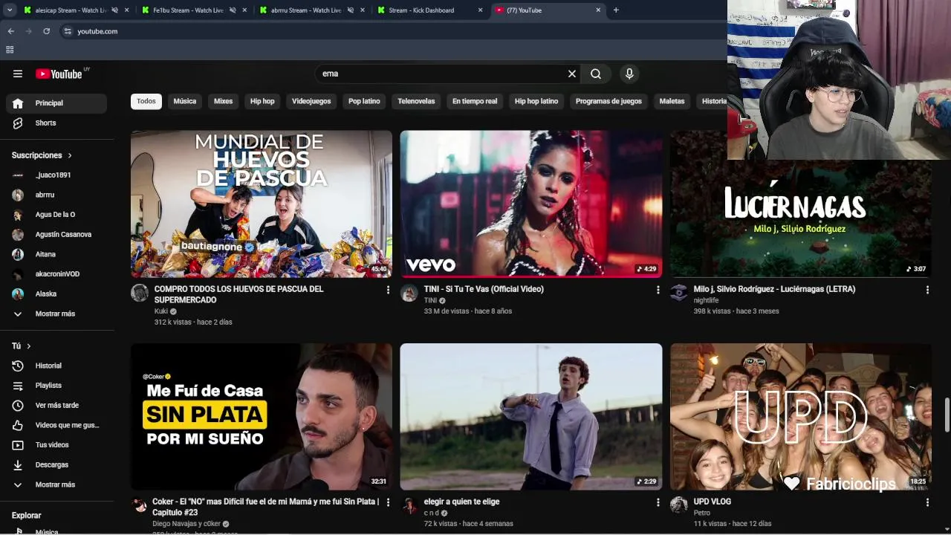The width and height of the screenshot is (951, 535).
Task: Open the Agustín Casanova subscription channel
Action: pyautogui.click(x=56, y=235)
